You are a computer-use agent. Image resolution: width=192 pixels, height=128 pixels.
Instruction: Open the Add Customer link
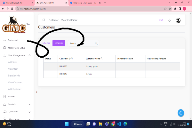(x=15, y=89)
